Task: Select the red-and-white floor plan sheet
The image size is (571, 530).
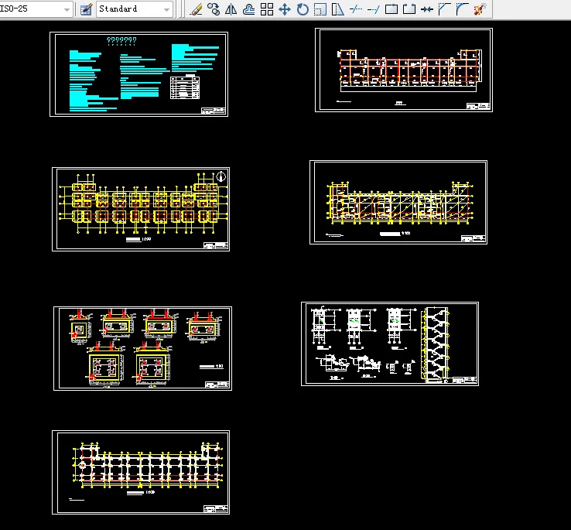Action: click(404, 70)
